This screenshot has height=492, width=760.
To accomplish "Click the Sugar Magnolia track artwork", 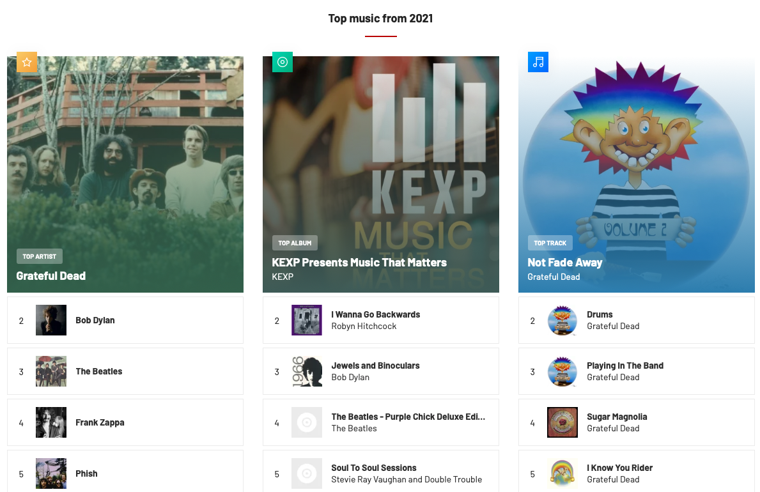I will 562,423.
